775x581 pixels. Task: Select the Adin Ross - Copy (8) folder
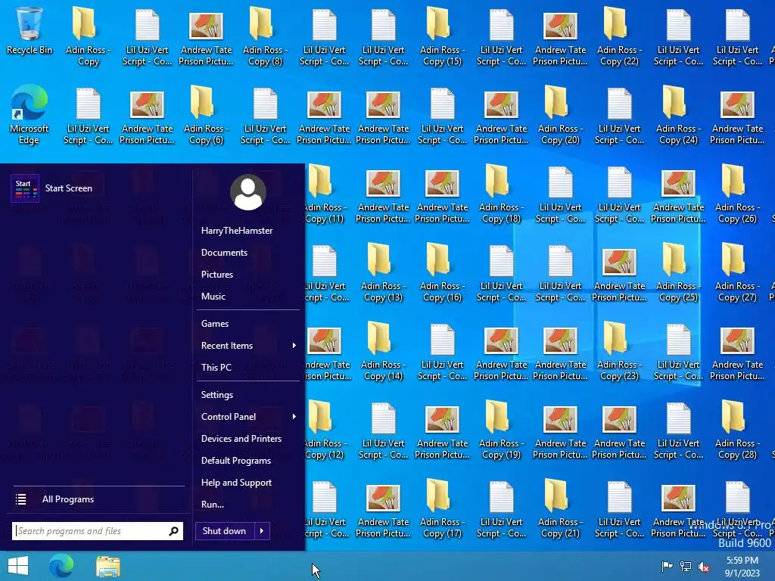click(265, 36)
